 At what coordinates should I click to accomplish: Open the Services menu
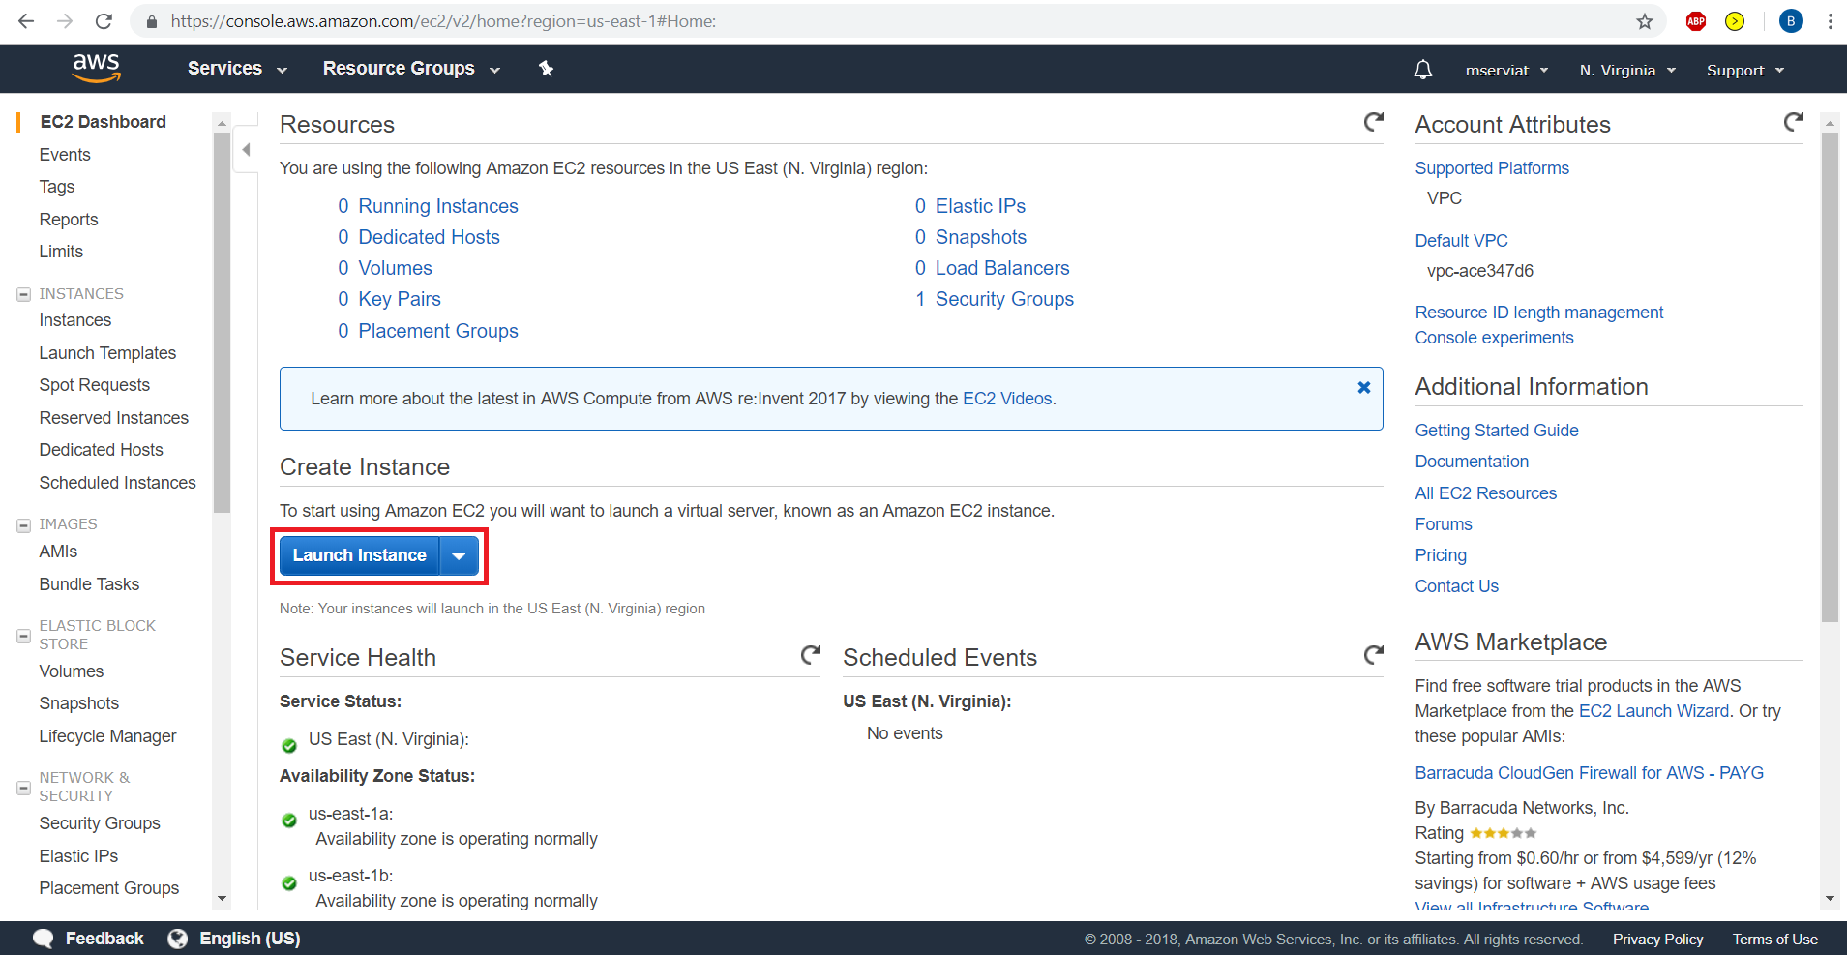coord(237,69)
